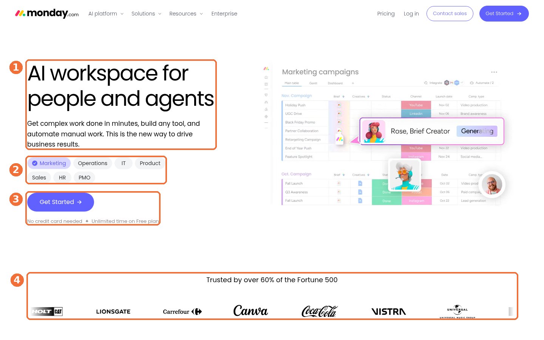Expand the Resources dropdown menu
Screen dimensions: 544x340
[186, 14]
